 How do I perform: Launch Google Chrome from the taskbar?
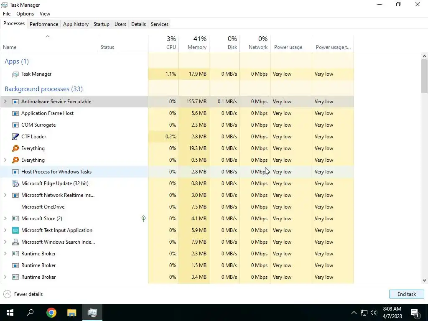coord(51,313)
